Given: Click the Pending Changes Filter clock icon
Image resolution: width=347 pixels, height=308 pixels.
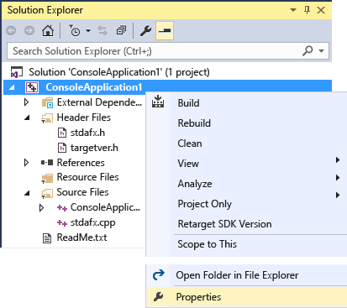Looking at the screenshot, I should tap(75, 30).
